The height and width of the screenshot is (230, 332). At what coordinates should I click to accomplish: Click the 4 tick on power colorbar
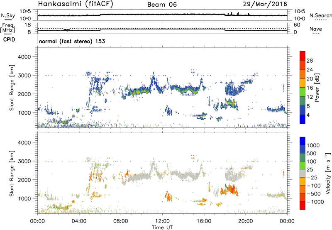(x=308, y=115)
